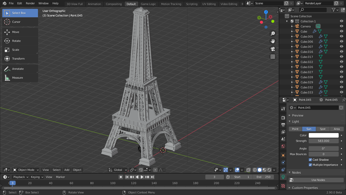Expand the Custom Properties panel

(305, 188)
